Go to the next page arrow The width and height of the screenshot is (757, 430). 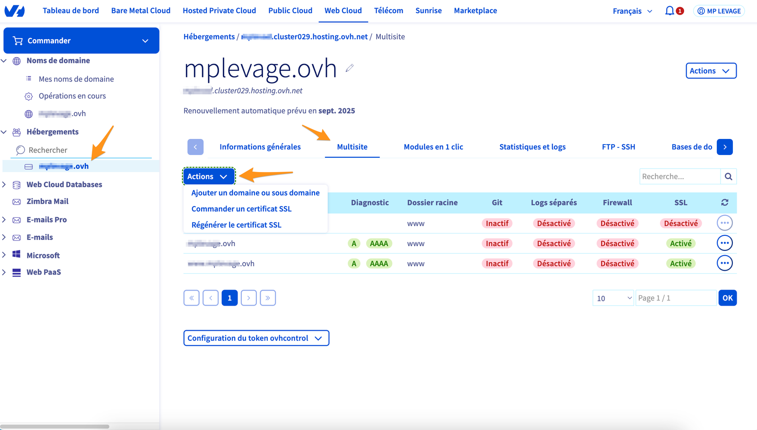click(249, 298)
